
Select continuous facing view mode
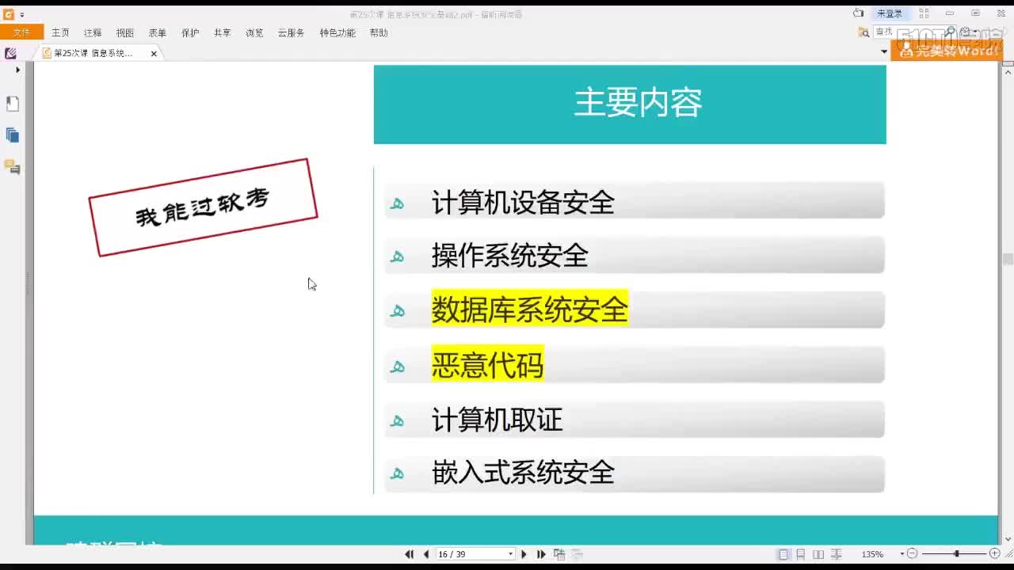(836, 554)
